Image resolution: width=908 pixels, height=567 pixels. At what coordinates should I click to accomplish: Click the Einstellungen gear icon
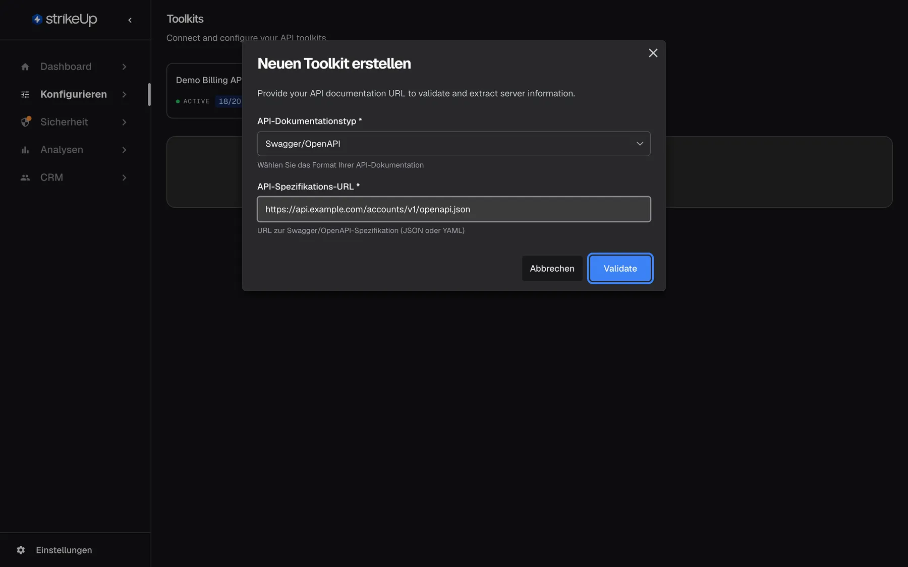(21, 550)
